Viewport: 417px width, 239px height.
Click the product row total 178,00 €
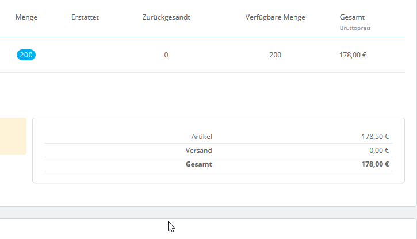coord(353,55)
